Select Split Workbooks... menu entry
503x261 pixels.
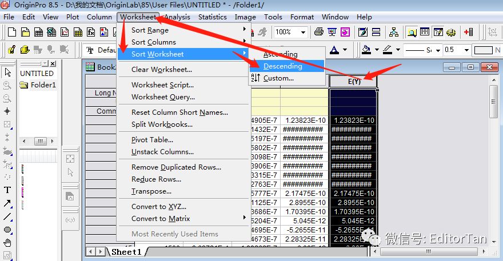point(184,125)
